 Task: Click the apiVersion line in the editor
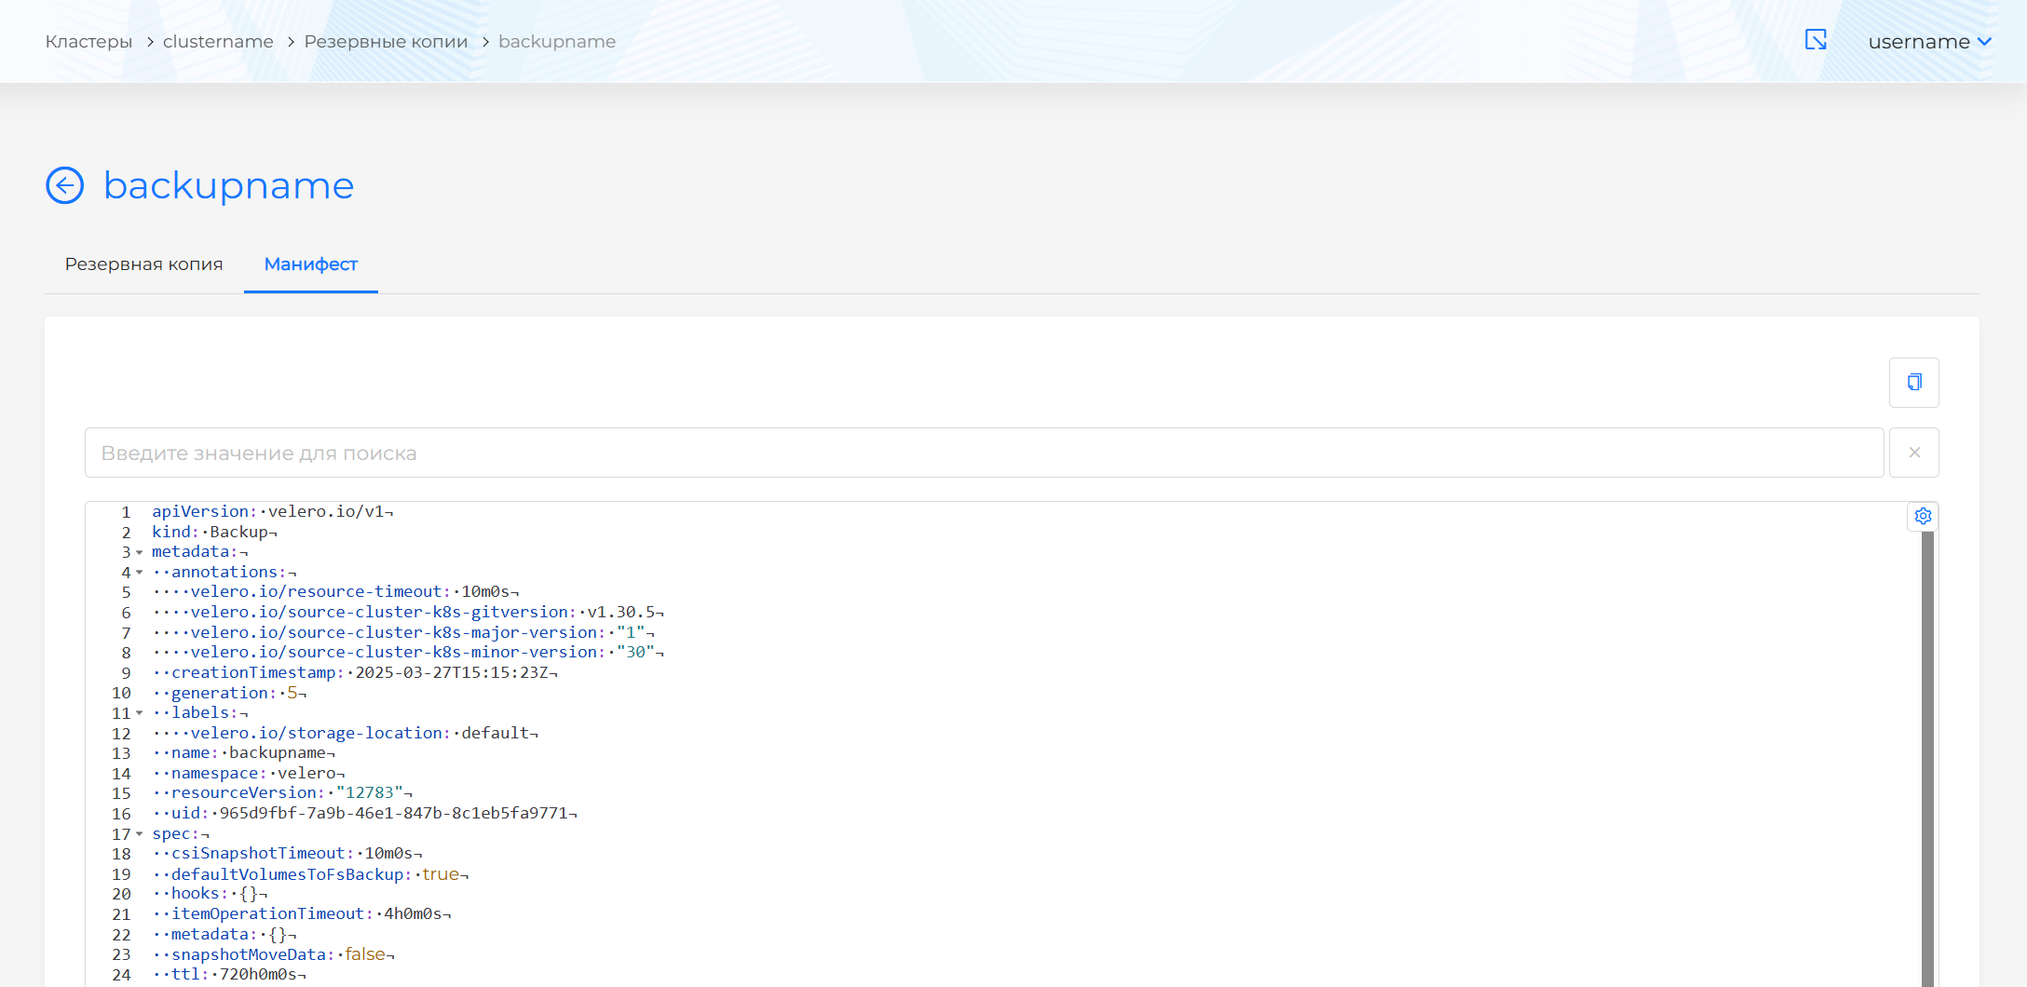pyautogui.click(x=272, y=512)
